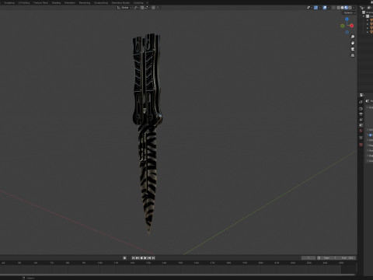Open the Collection properties tab

361,138
